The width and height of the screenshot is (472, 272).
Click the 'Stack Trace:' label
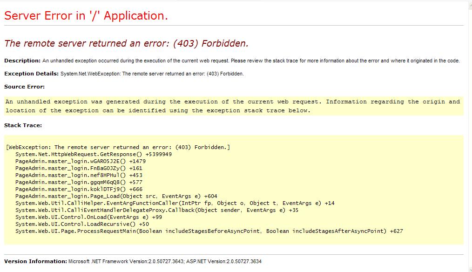click(23, 125)
